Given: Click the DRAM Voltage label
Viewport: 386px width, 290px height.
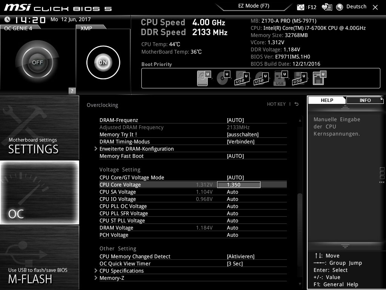Looking at the screenshot, I should point(116,227).
